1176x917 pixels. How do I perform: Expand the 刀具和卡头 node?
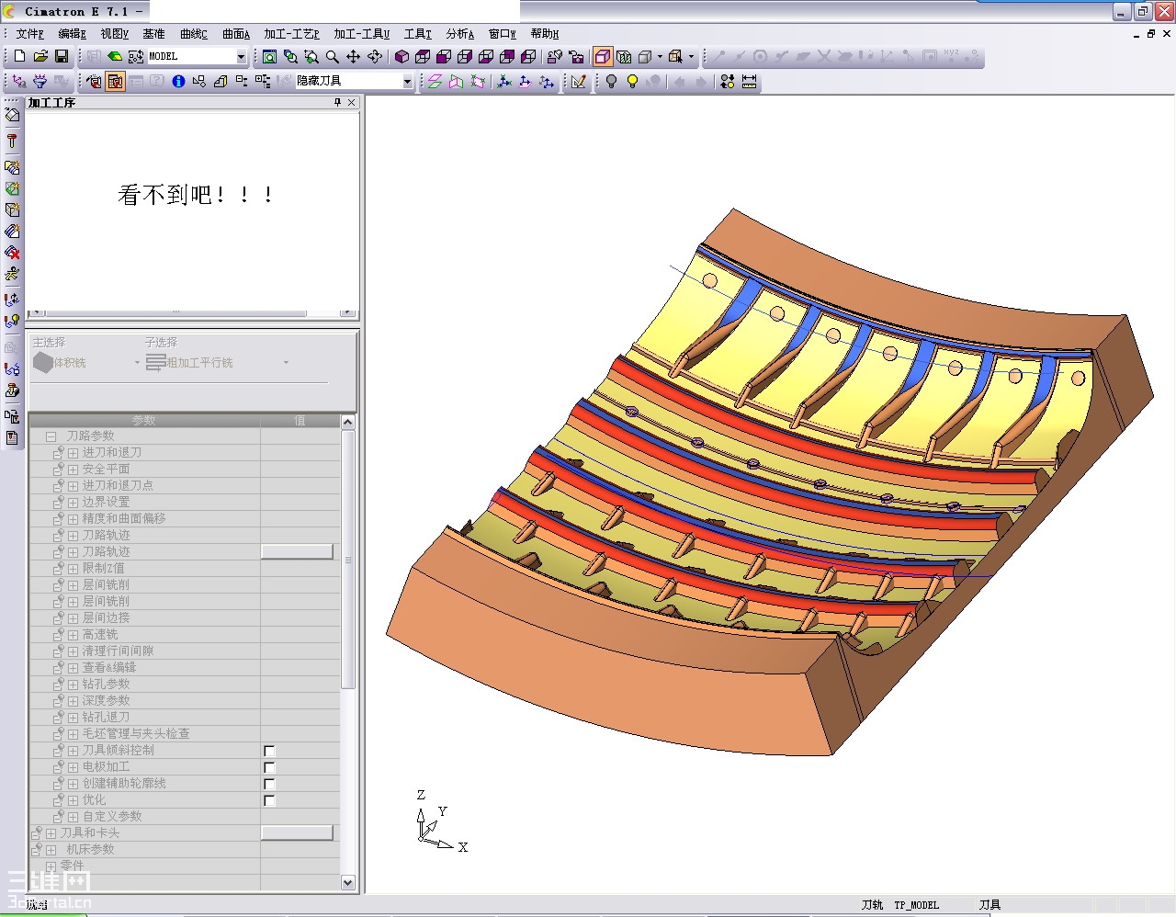click(51, 833)
